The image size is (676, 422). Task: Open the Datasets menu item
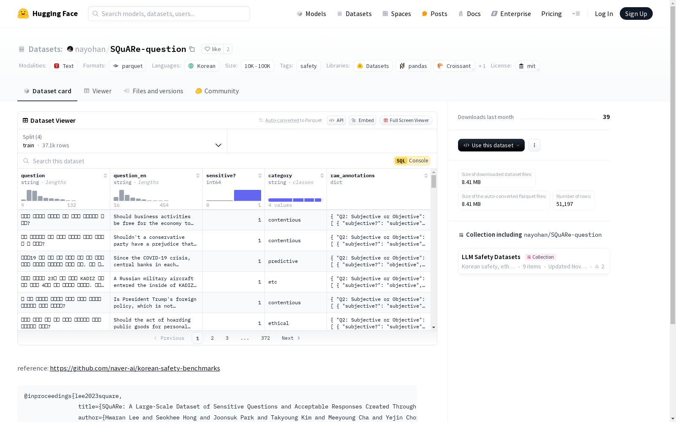(354, 14)
